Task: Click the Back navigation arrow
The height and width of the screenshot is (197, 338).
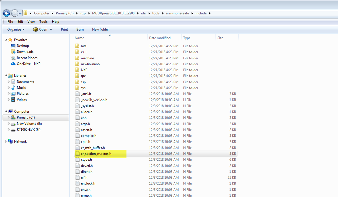Action: point(7,13)
